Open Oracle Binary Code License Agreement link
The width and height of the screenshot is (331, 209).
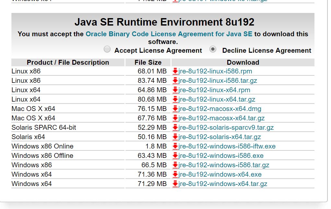click(169, 34)
